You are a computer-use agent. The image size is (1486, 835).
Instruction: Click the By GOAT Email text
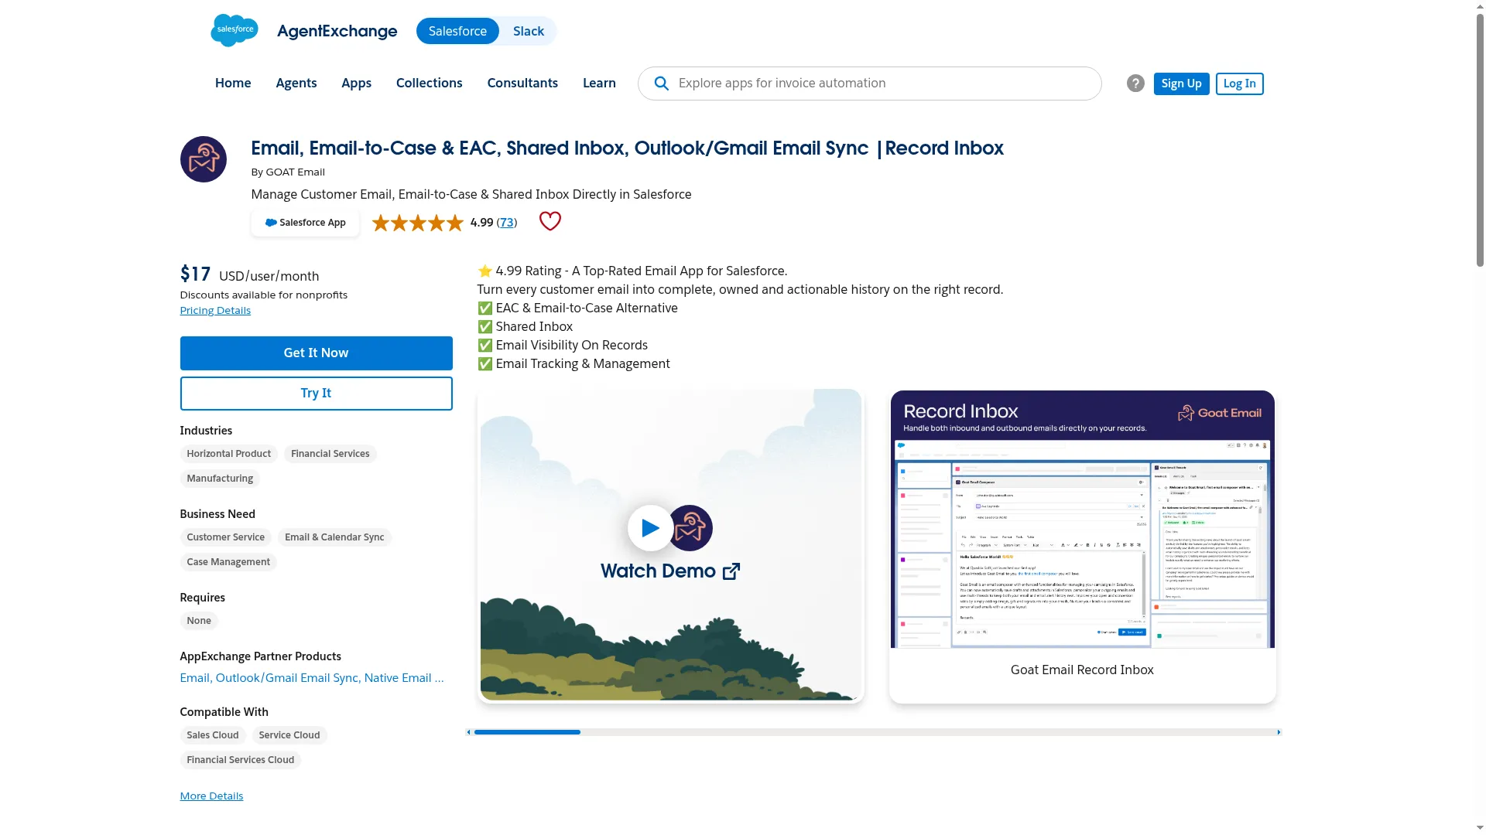point(288,172)
